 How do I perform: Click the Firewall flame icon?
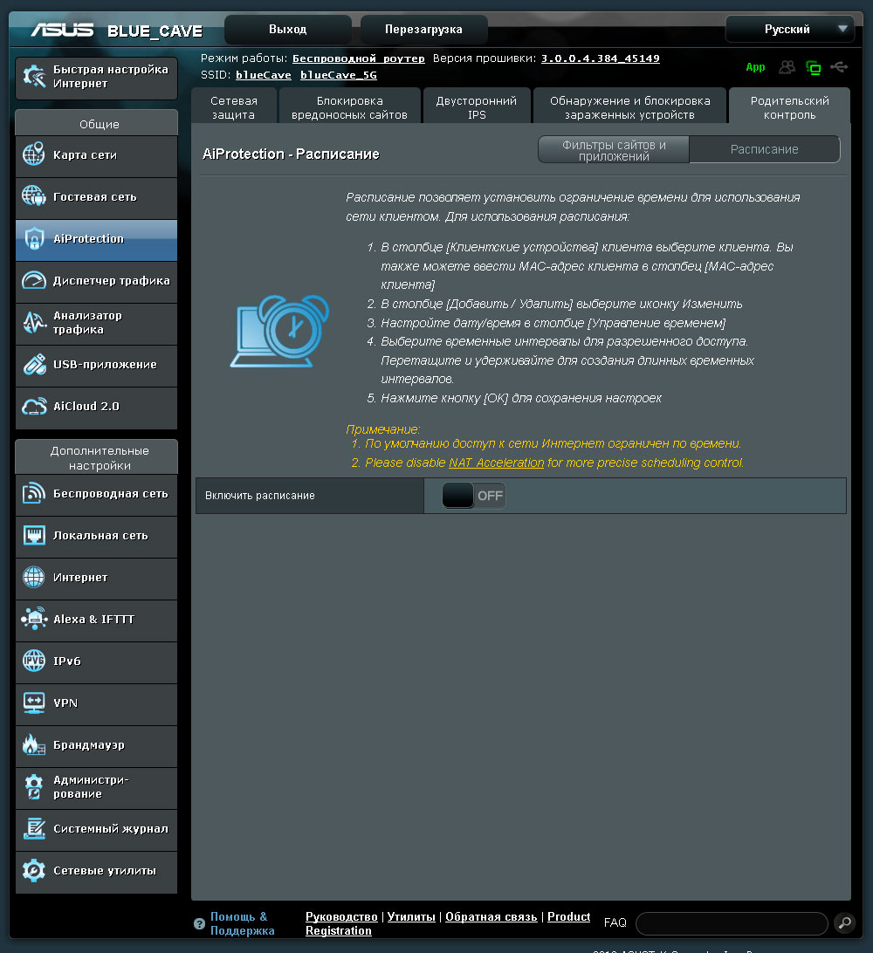pos(34,744)
